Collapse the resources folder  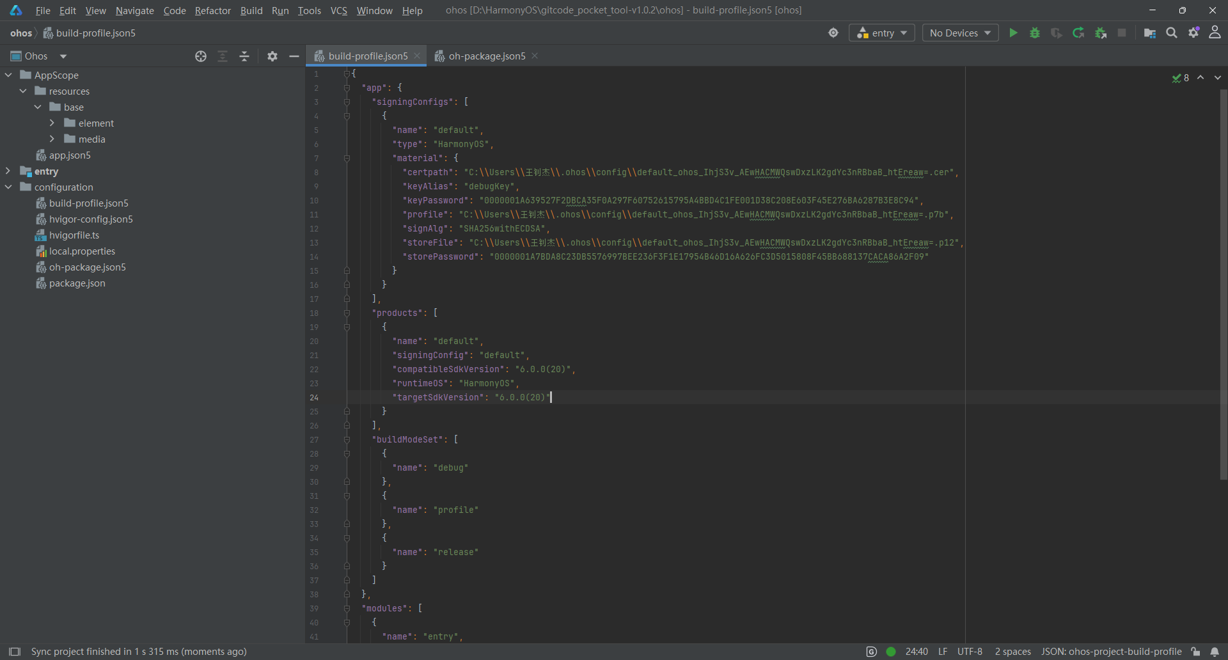[23, 91]
